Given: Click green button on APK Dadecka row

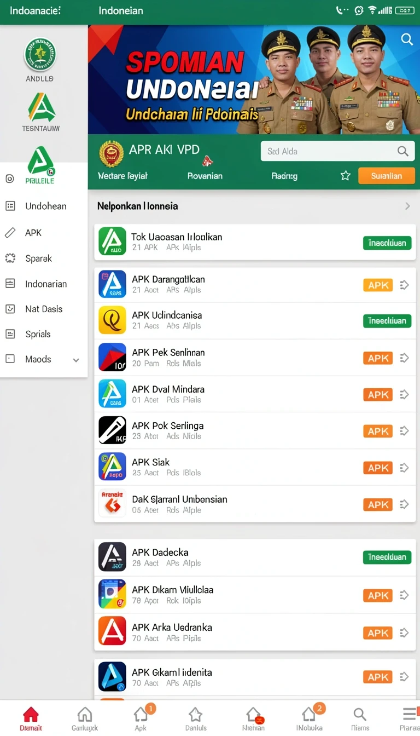Looking at the screenshot, I should [x=387, y=557].
